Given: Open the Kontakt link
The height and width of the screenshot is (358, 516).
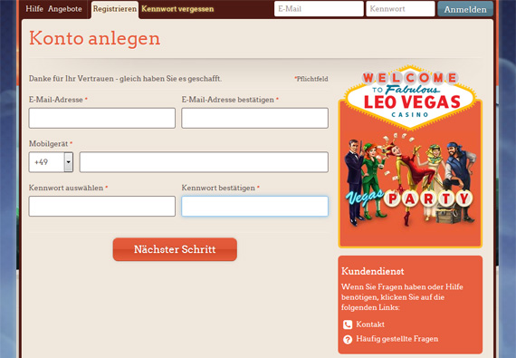Looking at the screenshot, I should (370, 324).
